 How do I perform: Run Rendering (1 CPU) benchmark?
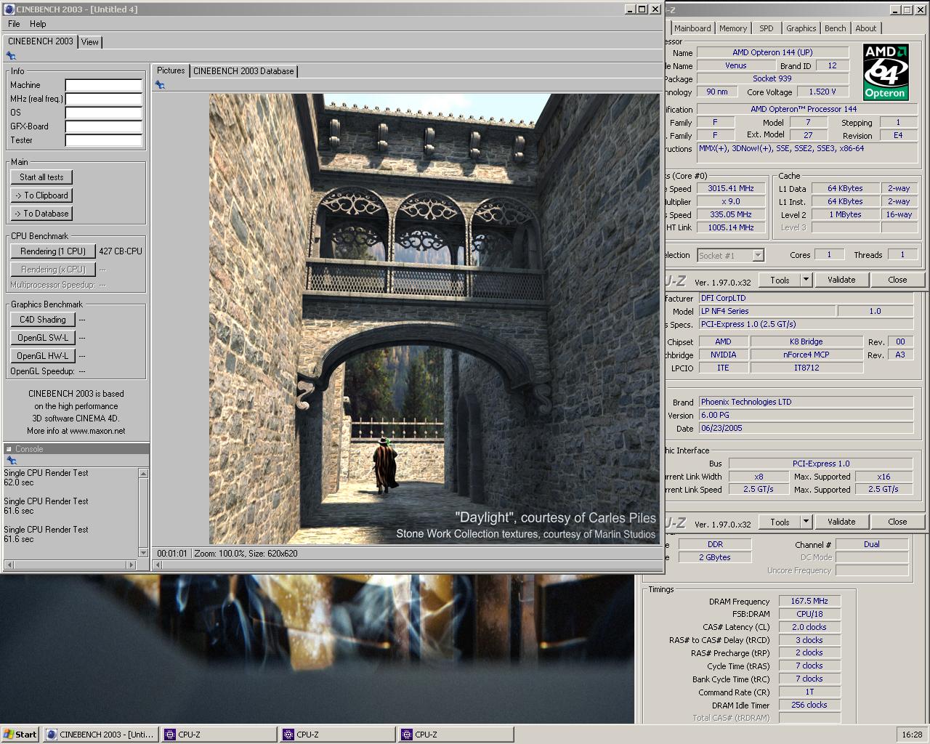click(x=53, y=251)
